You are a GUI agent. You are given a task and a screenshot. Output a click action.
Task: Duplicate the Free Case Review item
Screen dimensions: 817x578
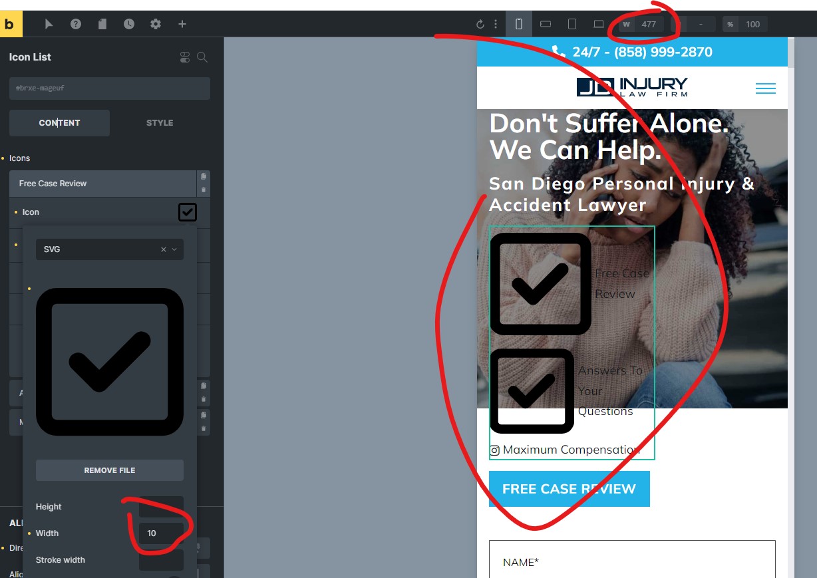tap(204, 176)
